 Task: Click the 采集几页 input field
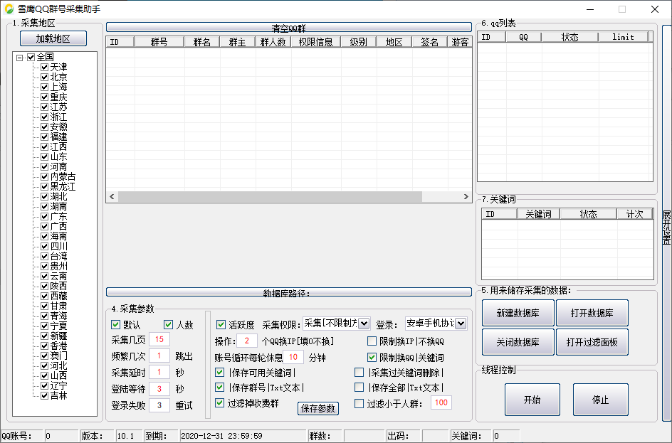point(159,339)
